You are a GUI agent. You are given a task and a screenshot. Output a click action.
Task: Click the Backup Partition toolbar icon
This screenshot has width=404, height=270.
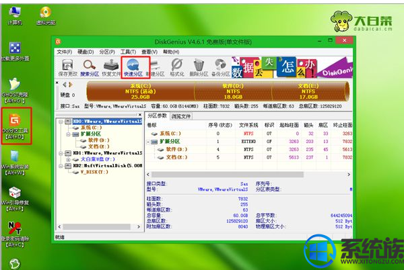[221, 67]
